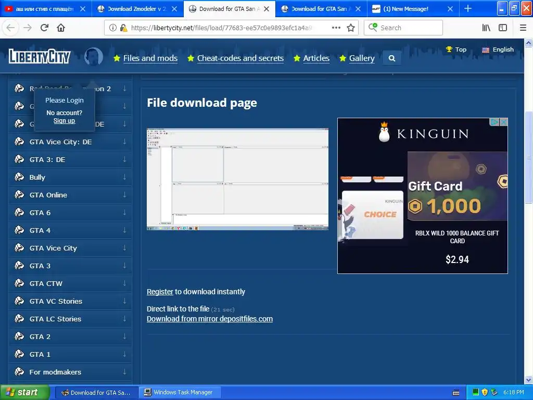The image size is (533, 400).
Task: Close the New Message tab
Action: click(450, 9)
